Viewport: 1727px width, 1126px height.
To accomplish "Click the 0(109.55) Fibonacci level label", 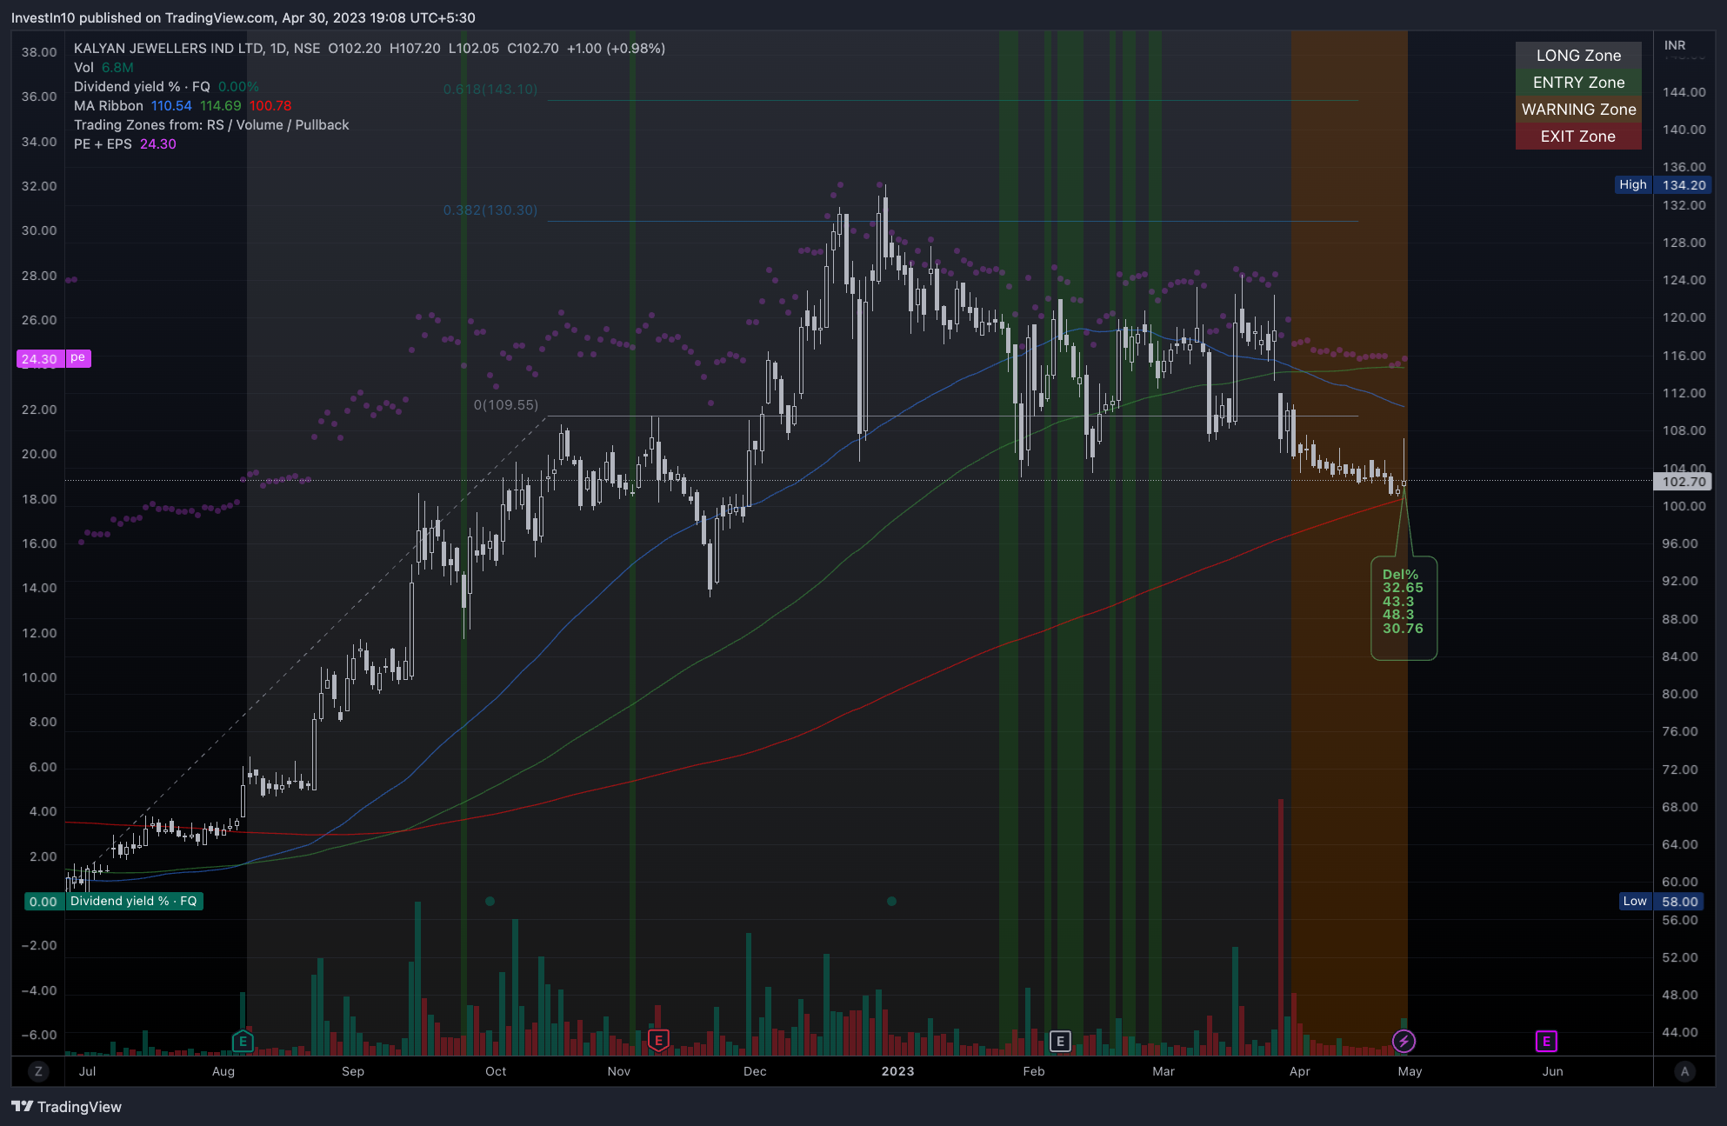I will tap(506, 405).
